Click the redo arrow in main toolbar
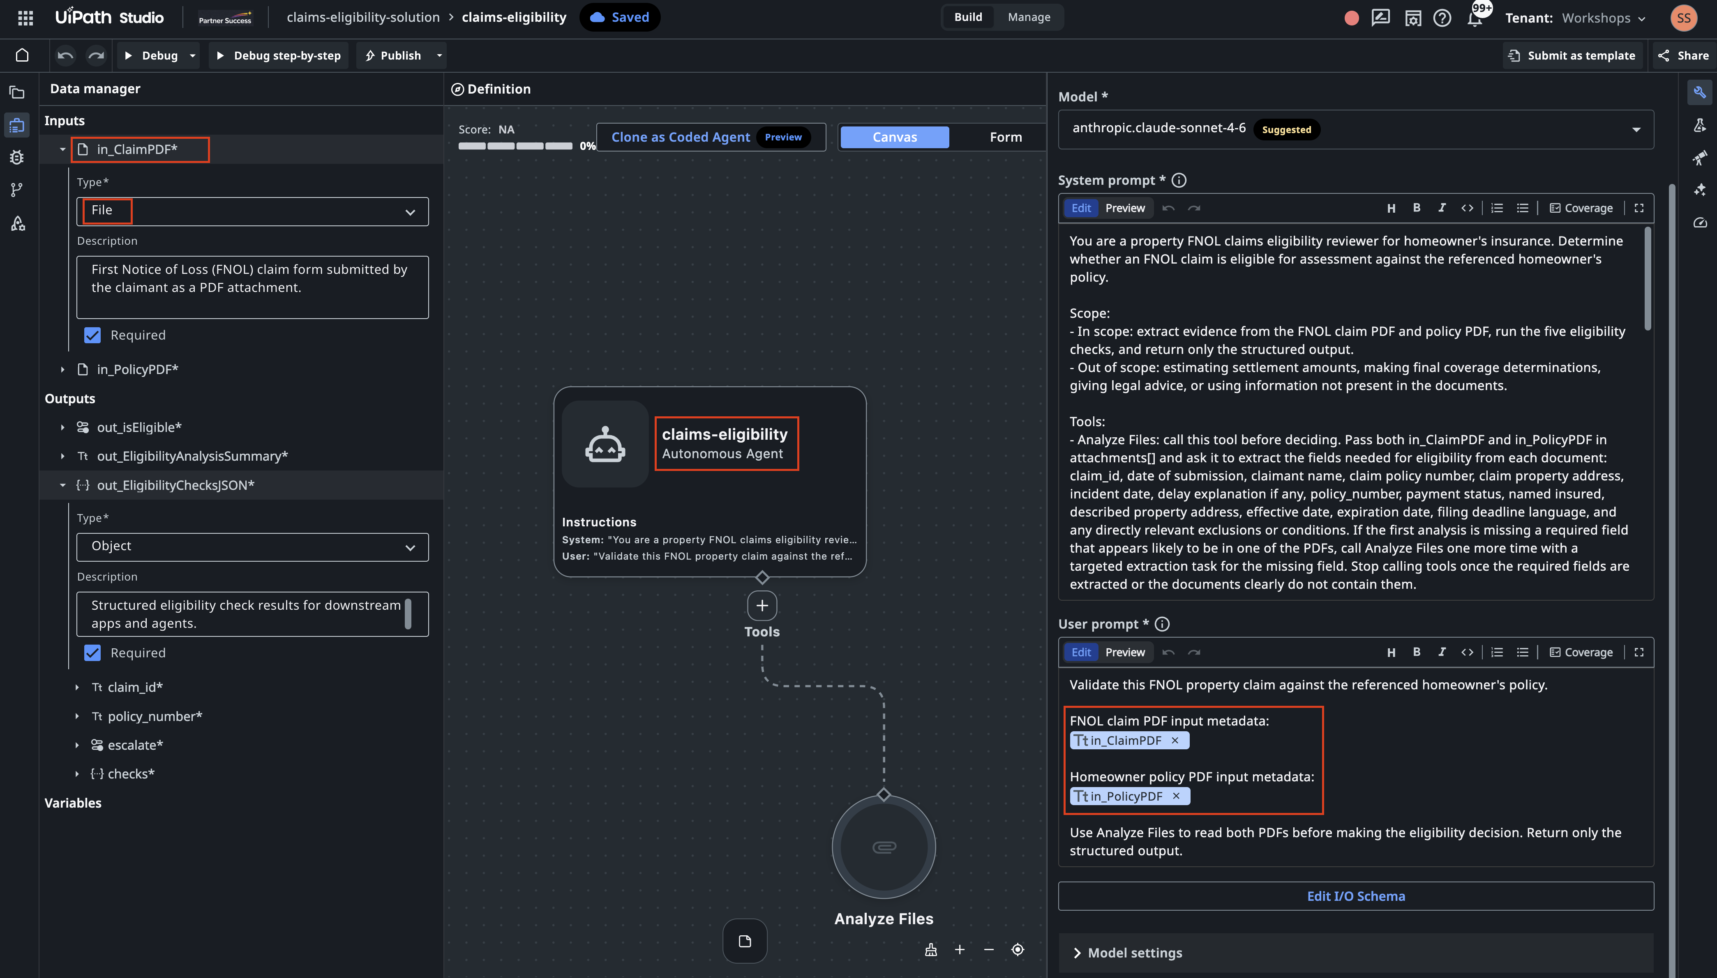The height and width of the screenshot is (978, 1717). click(x=96, y=55)
